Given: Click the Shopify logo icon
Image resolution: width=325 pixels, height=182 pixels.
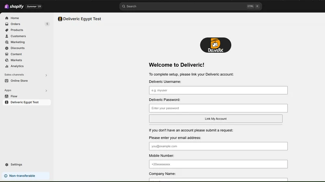Looking at the screenshot, I should 6,6.
